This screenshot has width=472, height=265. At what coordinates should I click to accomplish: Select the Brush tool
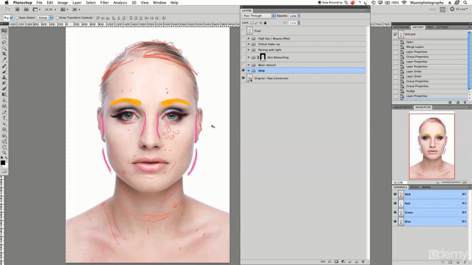(4, 72)
